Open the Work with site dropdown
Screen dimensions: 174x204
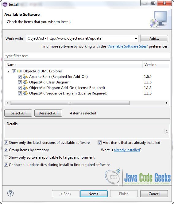click(x=136, y=39)
